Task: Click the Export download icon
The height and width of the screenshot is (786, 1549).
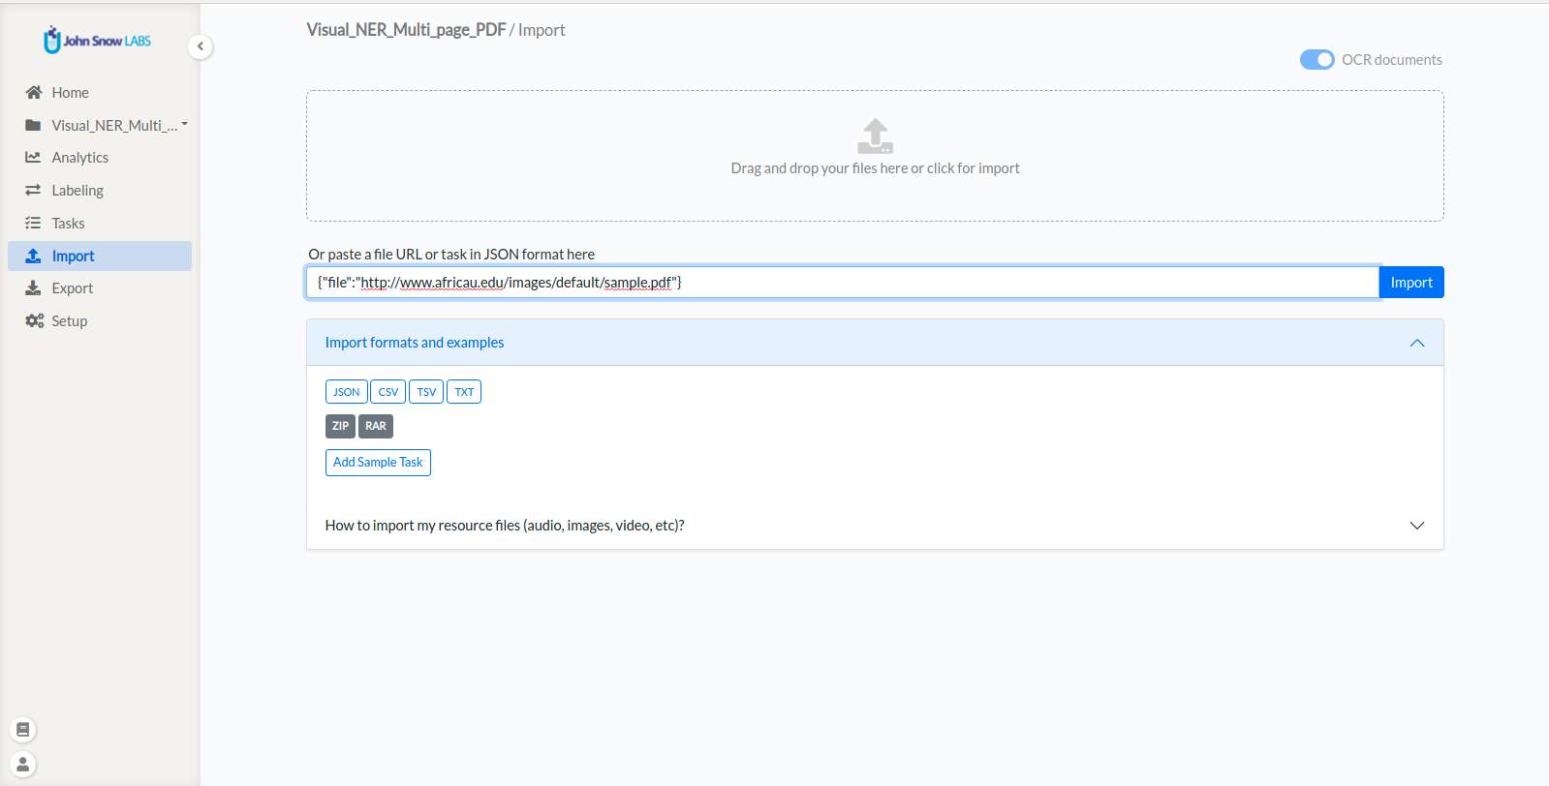Action: pos(33,287)
